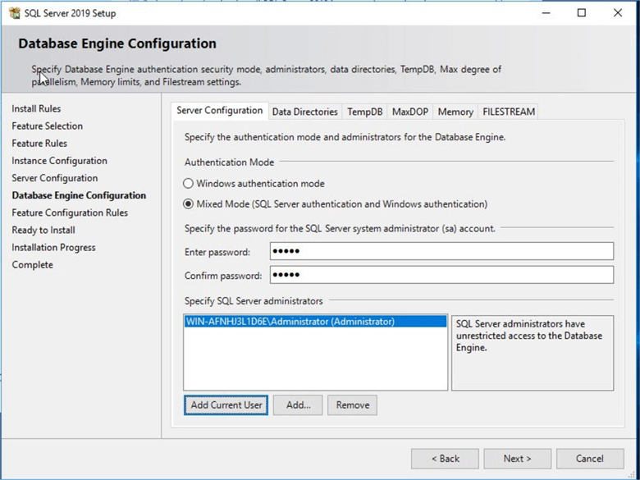Screen dimensions: 640x480
Task: Open the FILESTREAM tab
Action: click(x=509, y=112)
